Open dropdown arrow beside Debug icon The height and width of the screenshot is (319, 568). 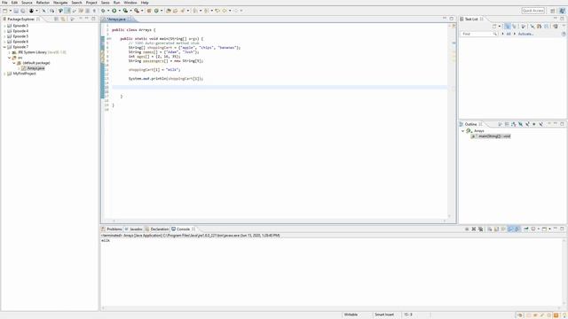(x=108, y=11)
